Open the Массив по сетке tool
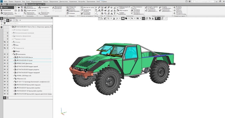The image size is (225, 118). [x=87, y=7]
